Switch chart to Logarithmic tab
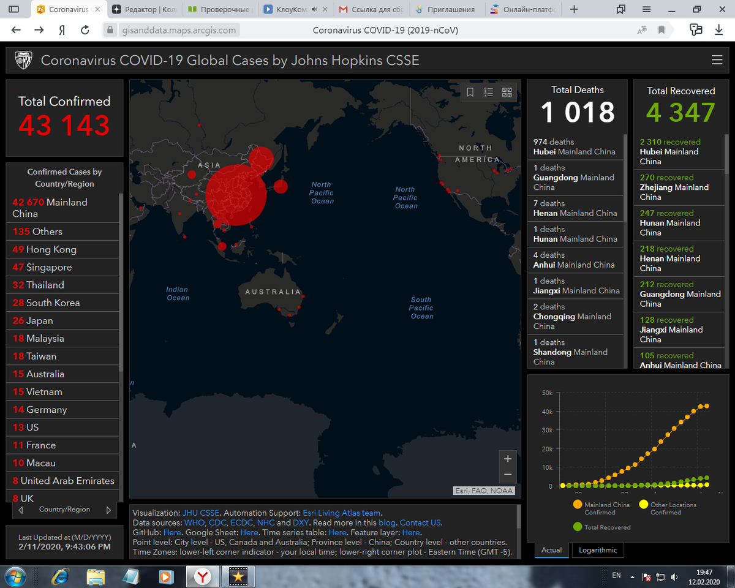The width and height of the screenshot is (735, 588). (598, 550)
